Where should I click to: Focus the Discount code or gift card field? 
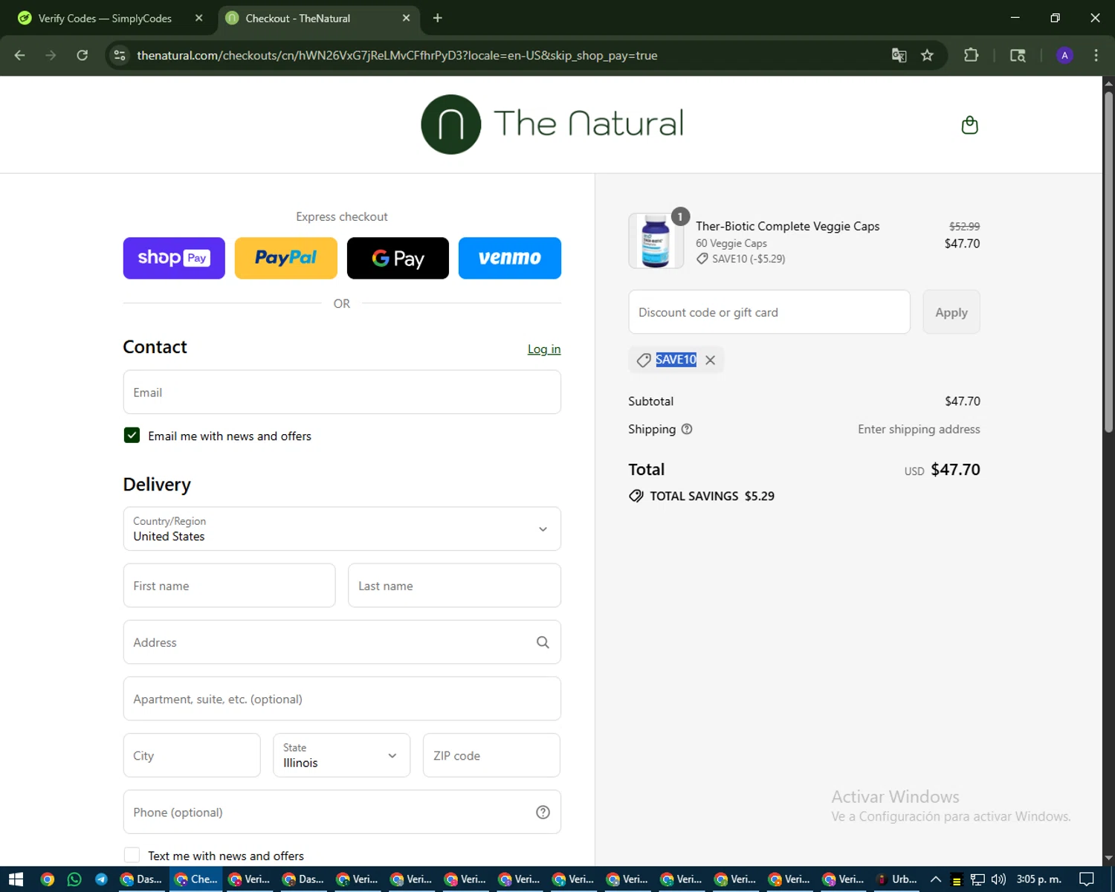point(769,312)
